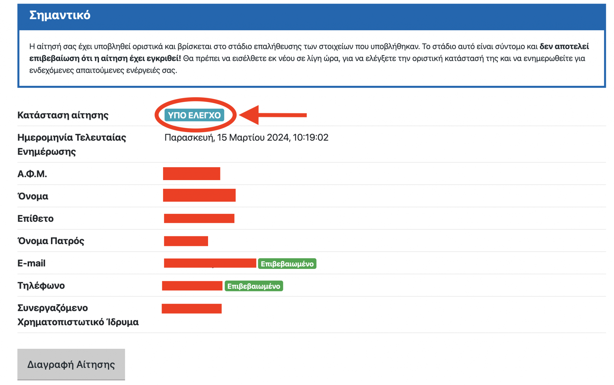Click the ΥΠΟ ΕΛΕΓΧΟ status badge
This screenshot has height=385, width=614.
194,115
